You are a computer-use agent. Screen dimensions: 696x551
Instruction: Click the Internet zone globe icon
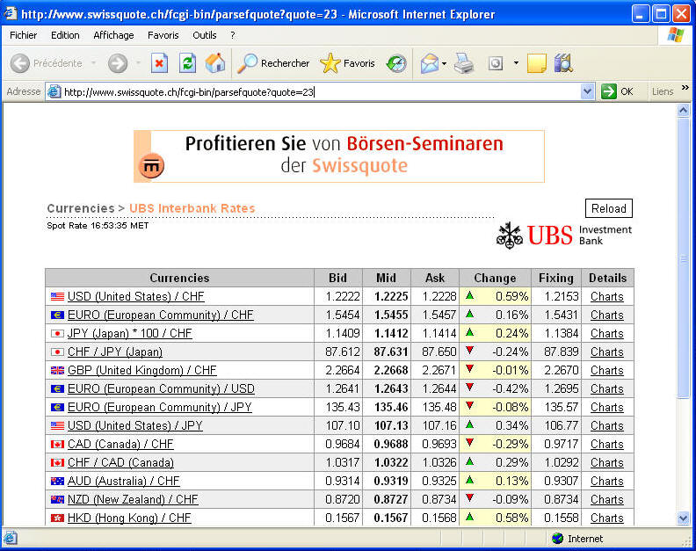(557, 539)
